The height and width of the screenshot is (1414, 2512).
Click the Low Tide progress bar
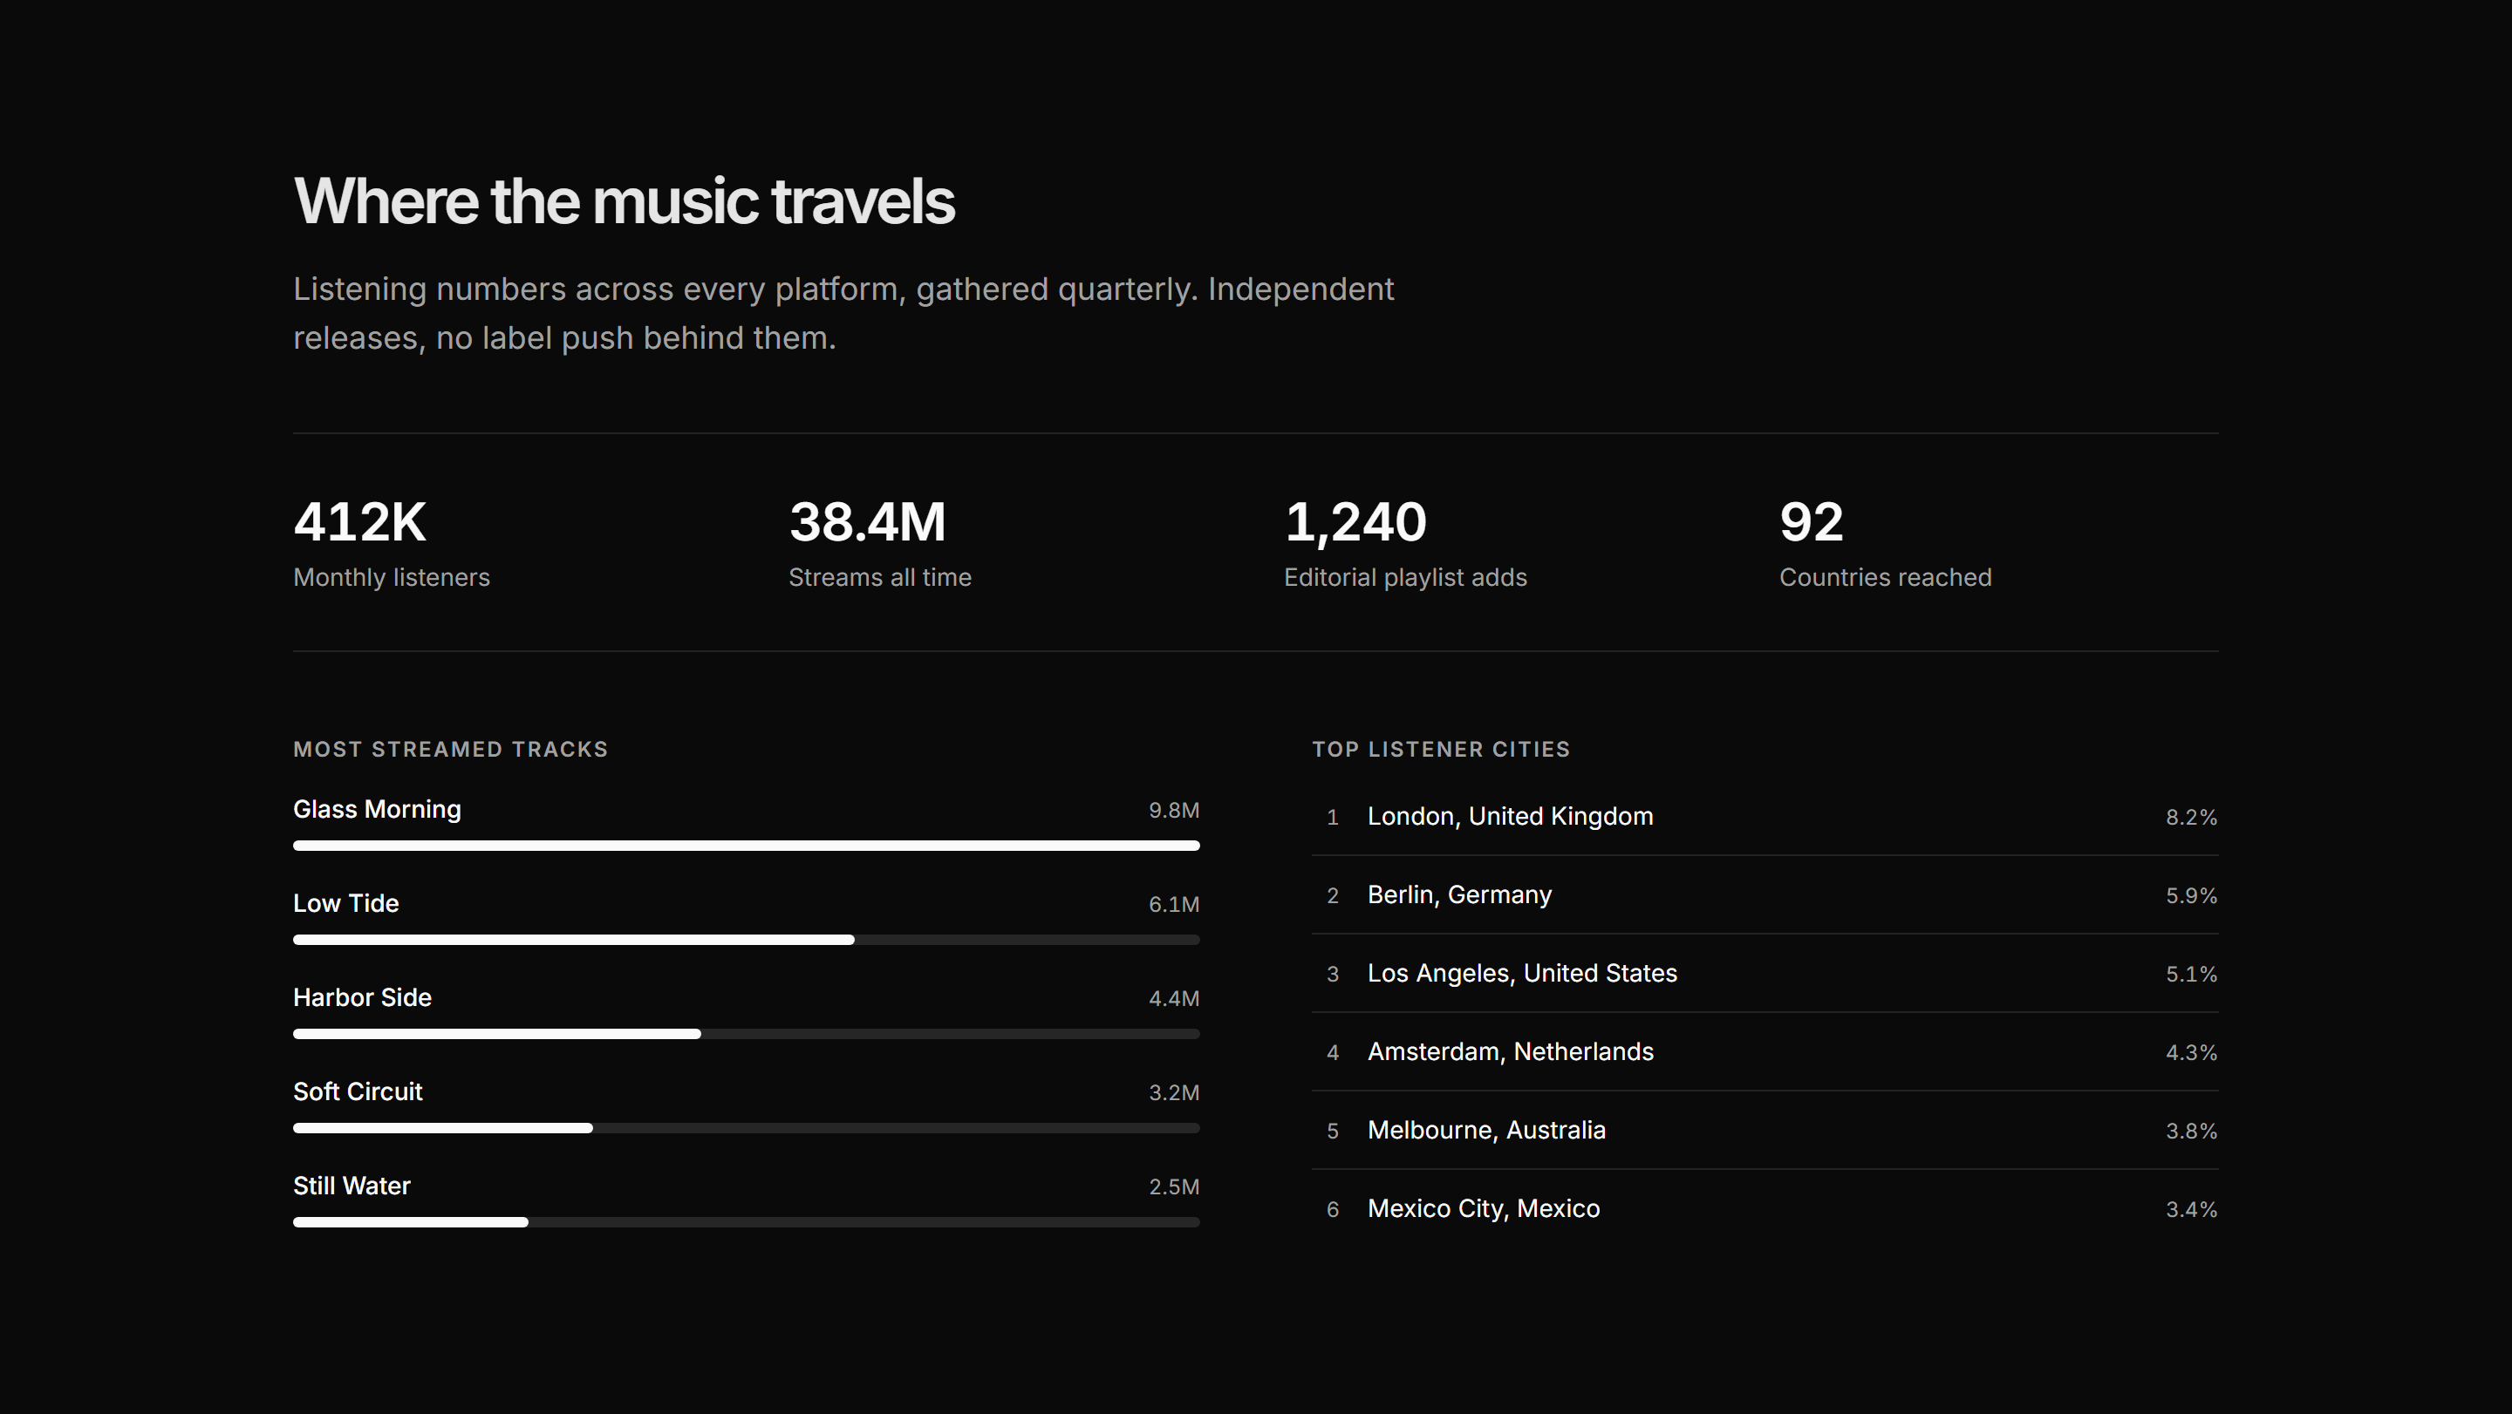pos(746,941)
